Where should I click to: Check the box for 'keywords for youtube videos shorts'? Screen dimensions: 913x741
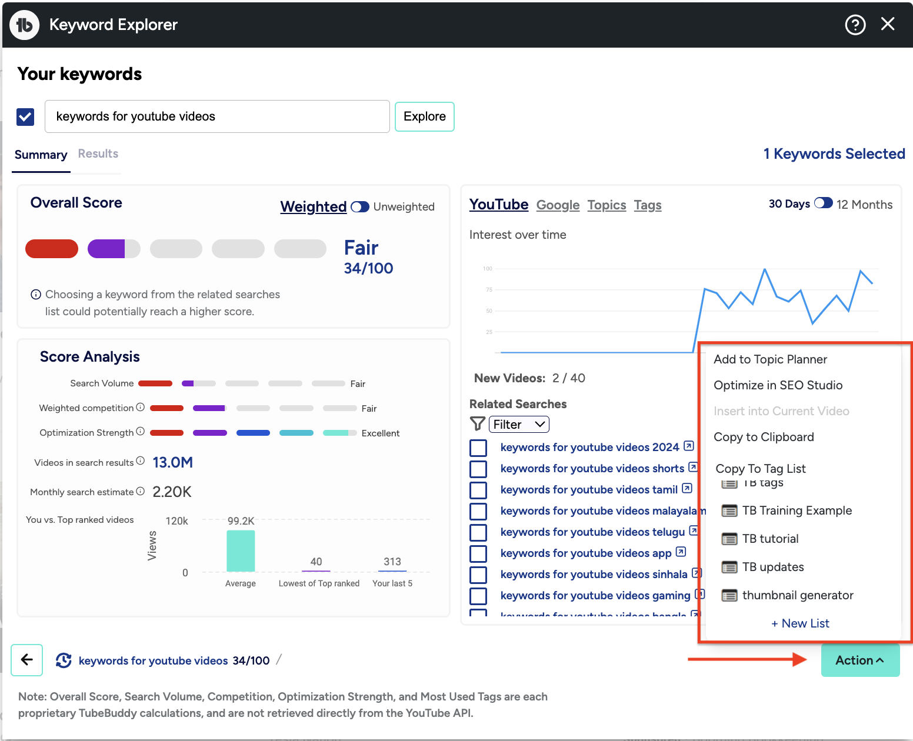tap(478, 469)
